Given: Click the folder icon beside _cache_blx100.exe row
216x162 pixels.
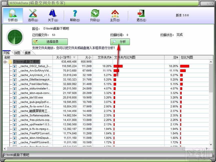Looking at the screenshot, I should coord(15,97).
